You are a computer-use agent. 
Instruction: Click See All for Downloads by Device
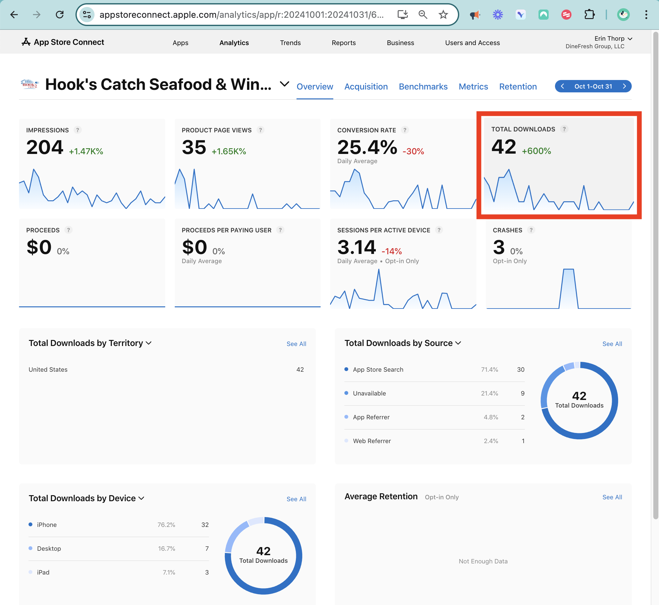(296, 499)
